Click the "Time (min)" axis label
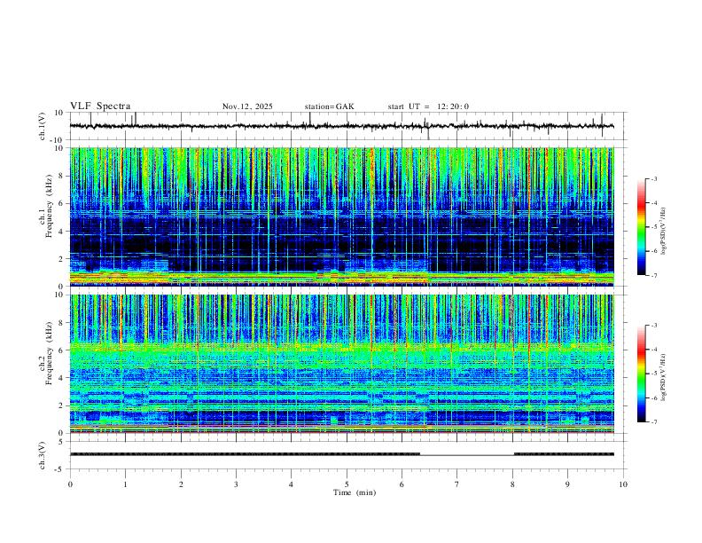 355,492
